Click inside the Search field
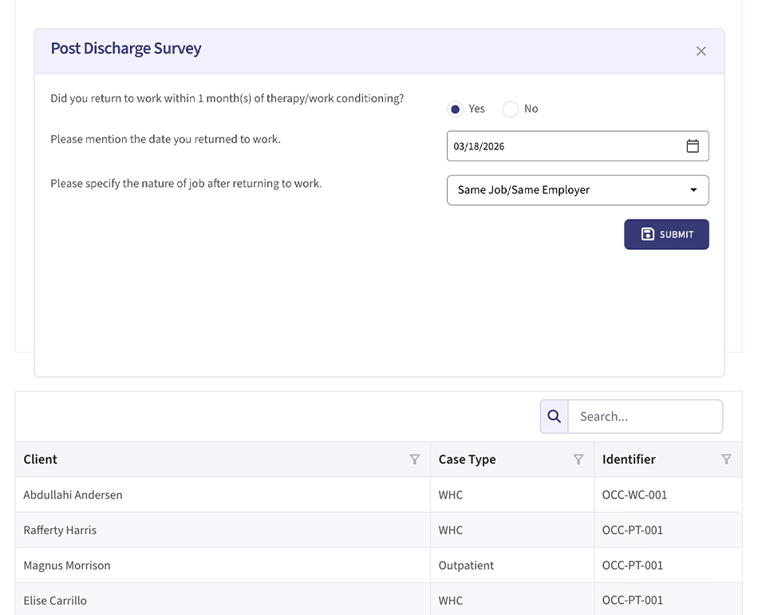 point(646,416)
